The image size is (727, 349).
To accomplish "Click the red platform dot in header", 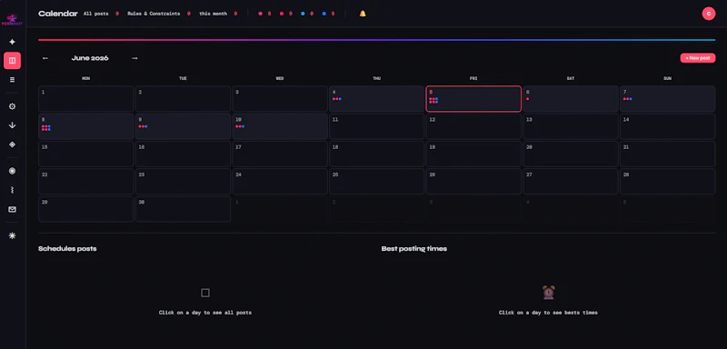I will point(282,14).
